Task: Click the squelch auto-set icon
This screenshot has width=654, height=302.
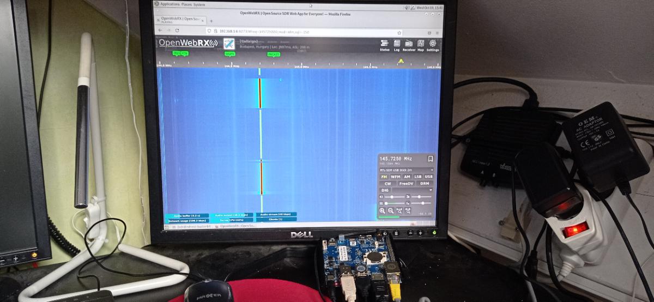Action: 381,203
